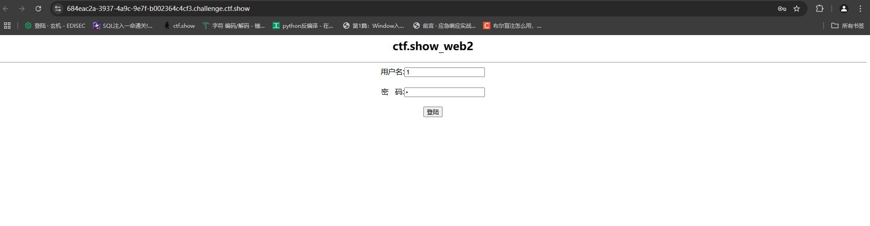Focus the 密码 password field
The width and height of the screenshot is (870, 226).
444,92
